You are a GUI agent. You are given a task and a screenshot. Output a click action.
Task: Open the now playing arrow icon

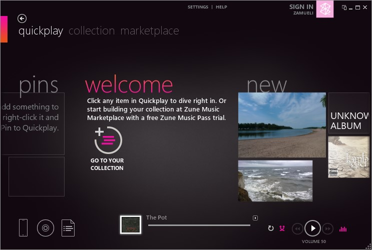click(255, 218)
